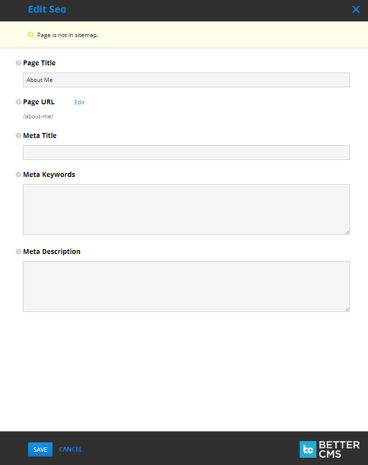Click the Edit Seo dialog heading

click(47, 9)
